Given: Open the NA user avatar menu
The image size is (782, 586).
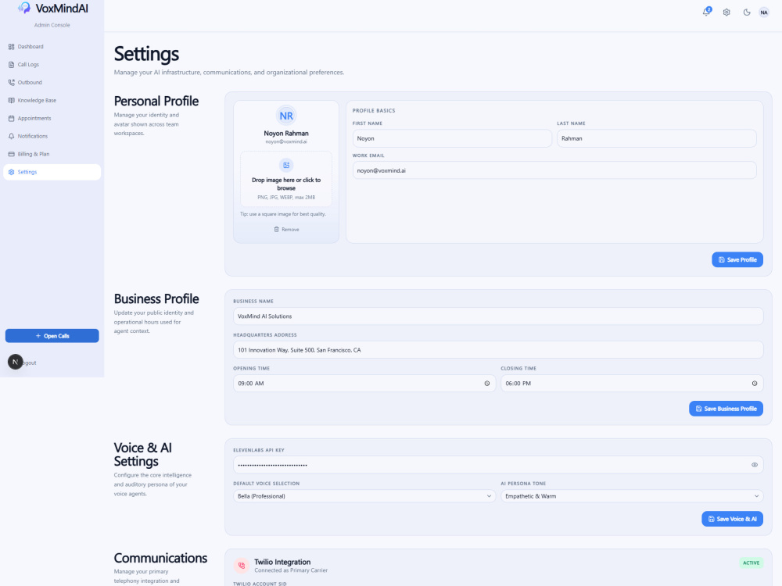Looking at the screenshot, I should pyautogui.click(x=764, y=13).
